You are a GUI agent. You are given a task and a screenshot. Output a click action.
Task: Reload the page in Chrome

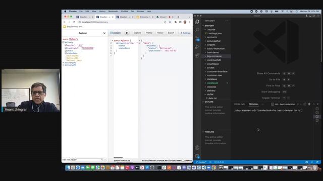(x=74, y=22)
